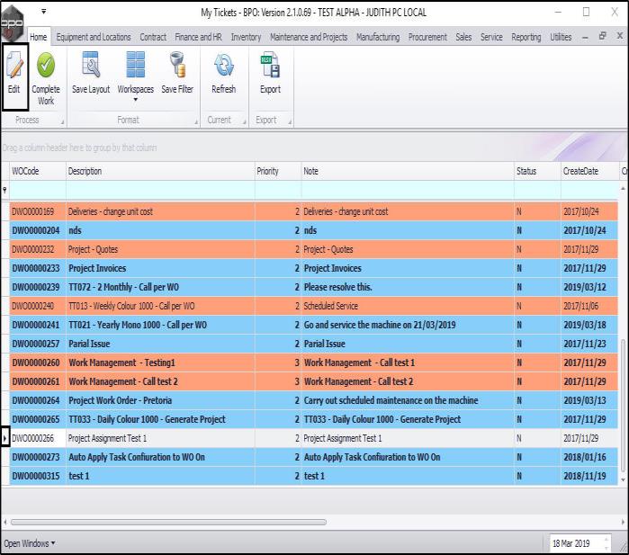The image size is (629, 555).
Task: Sort by the Priority column header
Action: [x=267, y=171]
